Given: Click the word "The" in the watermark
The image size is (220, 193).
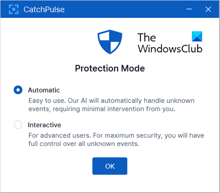Looking at the screenshot, I should pos(146,38).
